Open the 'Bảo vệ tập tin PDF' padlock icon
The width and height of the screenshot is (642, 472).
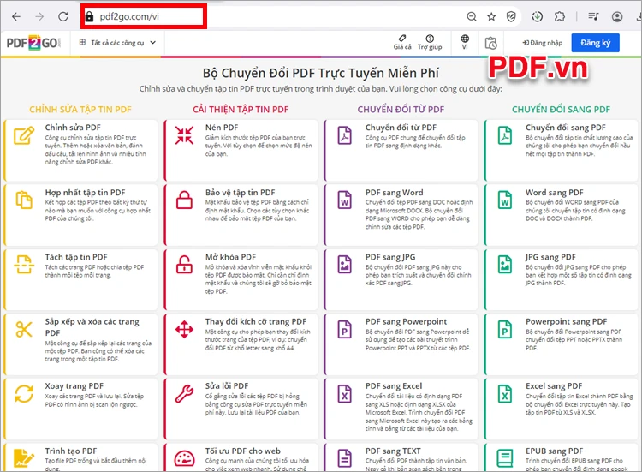tap(184, 200)
